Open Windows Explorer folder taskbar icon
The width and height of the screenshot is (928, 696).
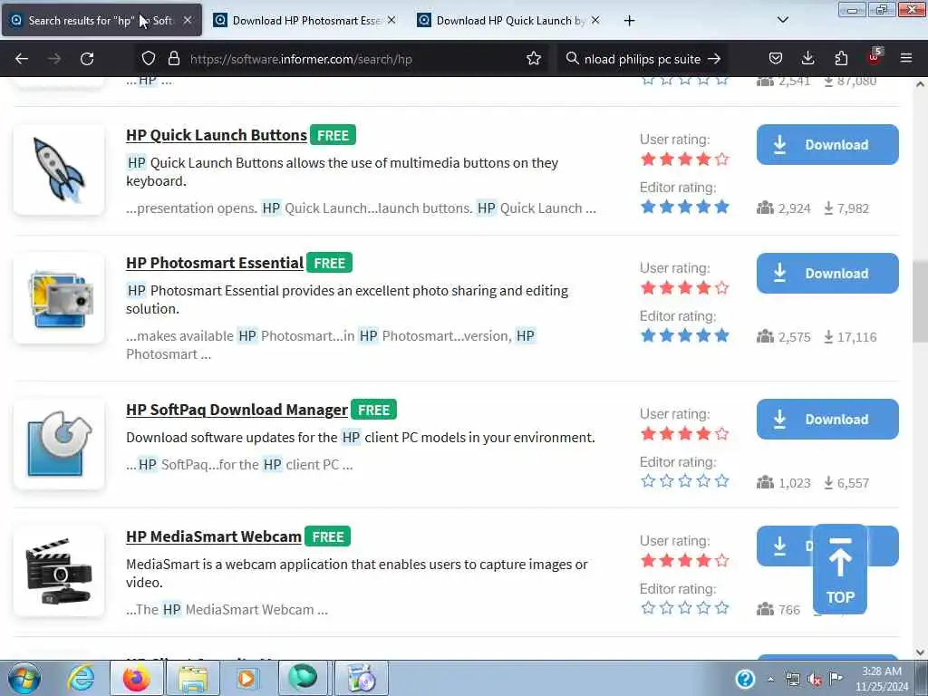(x=193, y=678)
